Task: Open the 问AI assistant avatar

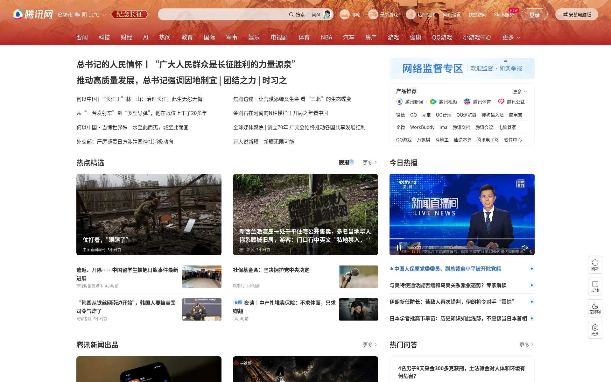Action: (327, 14)
